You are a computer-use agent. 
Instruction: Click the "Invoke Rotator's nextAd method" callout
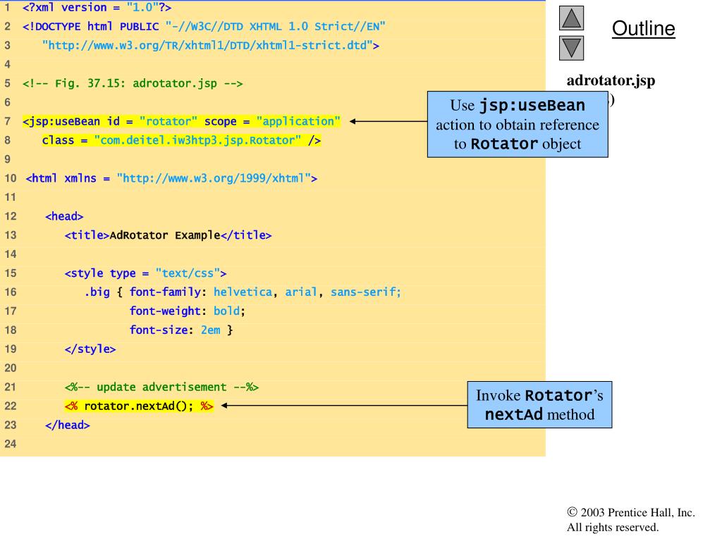pyautogui.click(x=539, y=405)
